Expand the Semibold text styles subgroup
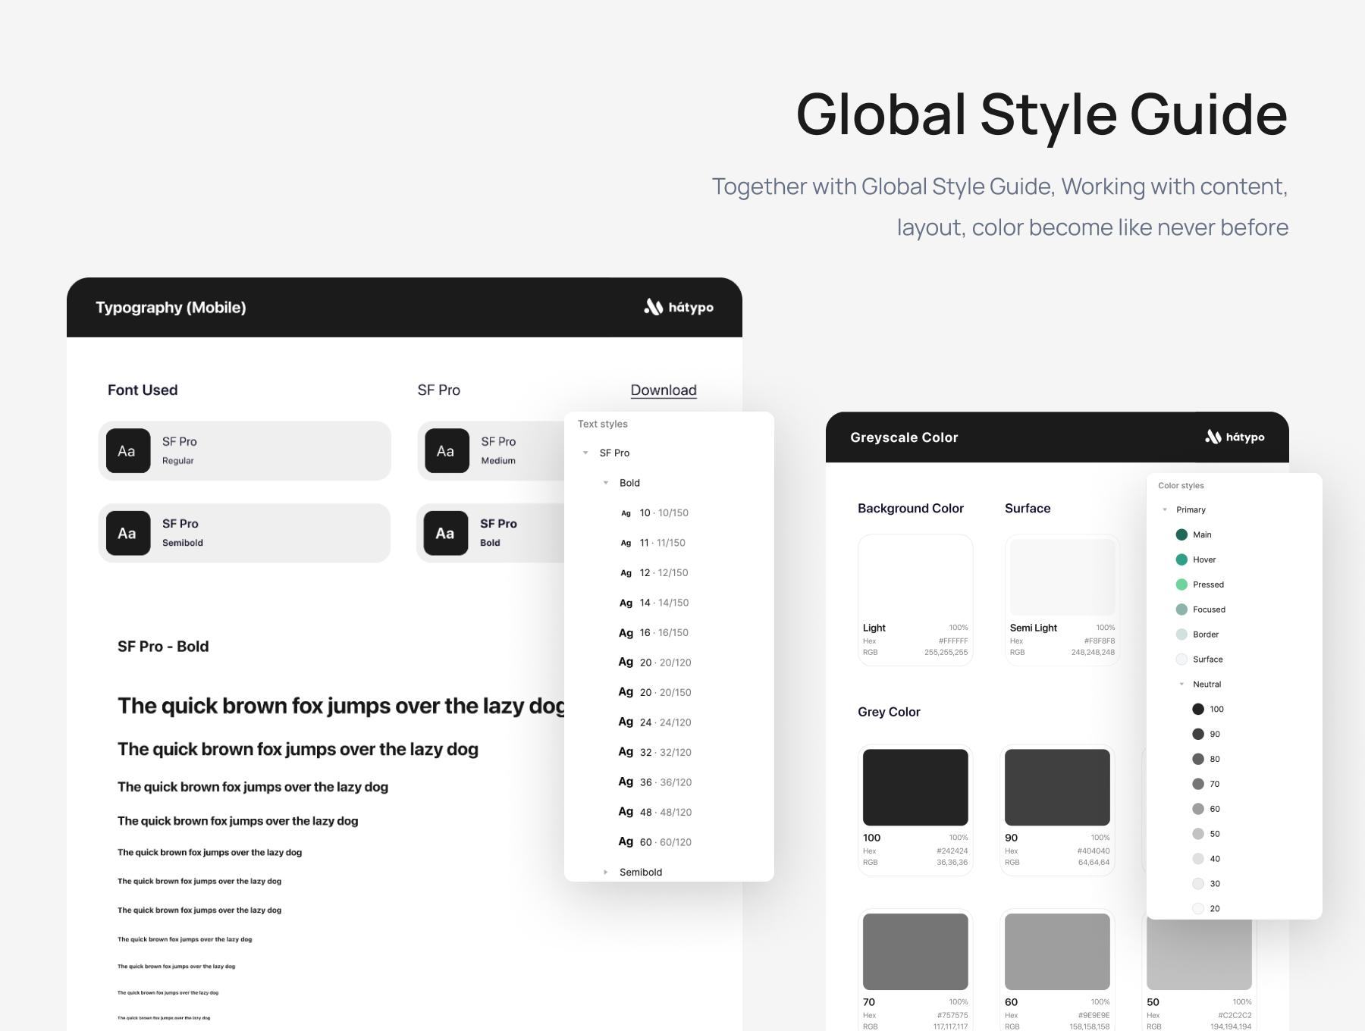This screenshot has width=1365, height=1031. tap(606, 872)
